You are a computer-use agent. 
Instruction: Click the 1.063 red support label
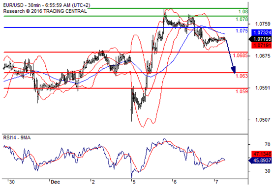coord(242,76)
